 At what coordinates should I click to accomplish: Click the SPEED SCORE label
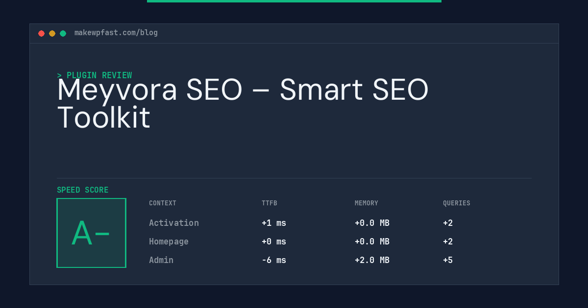[83, 190]
